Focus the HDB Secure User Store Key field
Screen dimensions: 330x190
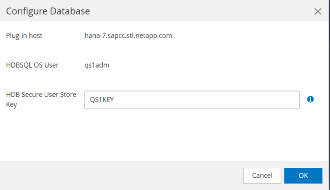(x=192, y=99)
